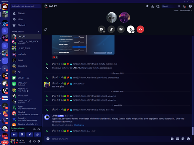Open the GOLETT_CZ direct message
This screenshot has height=145, width=194.
(26, 78)
